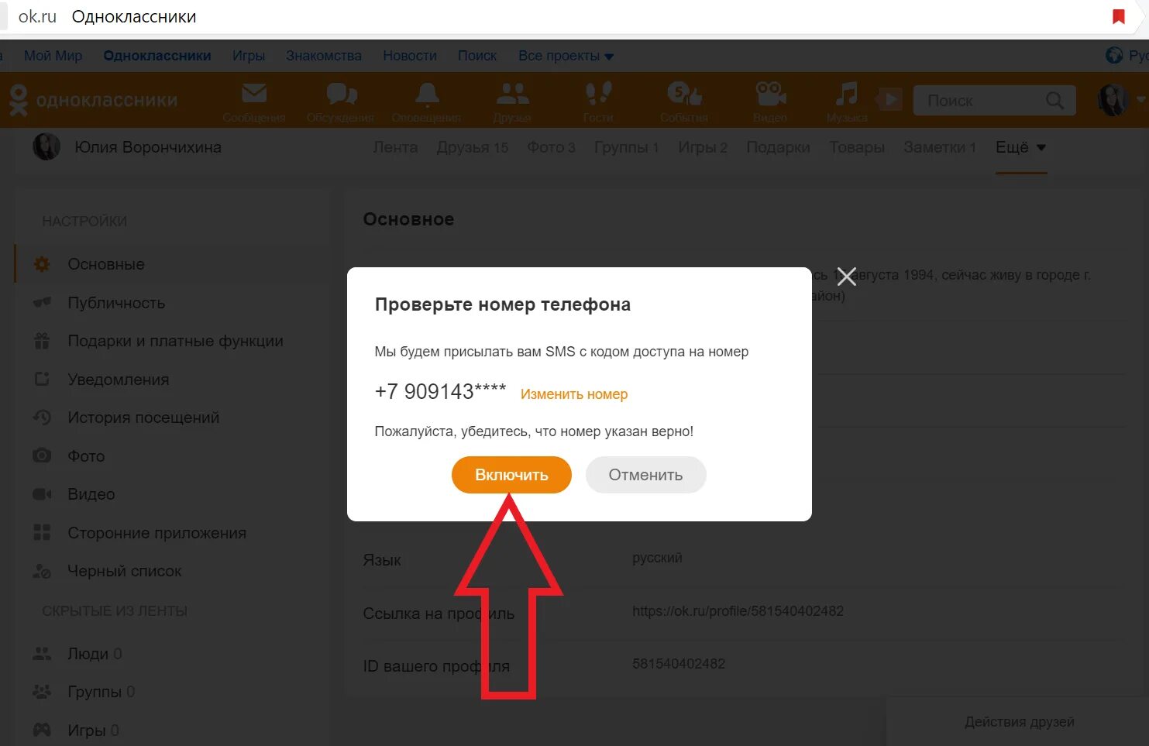Click the Язык setting row
The height and width of the screenshot is (746, 1149).
point(744,559)
